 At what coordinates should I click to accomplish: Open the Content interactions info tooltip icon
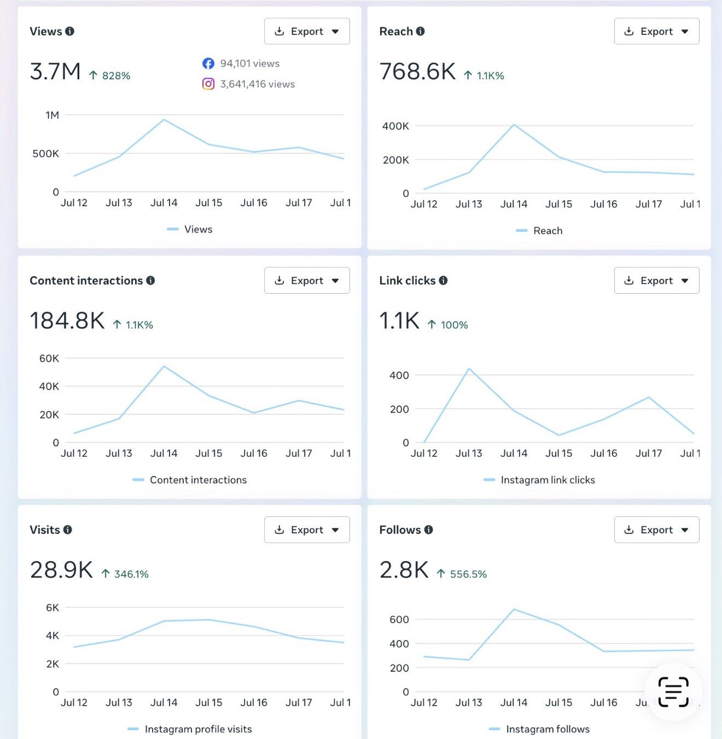click(x=150, y=281)
